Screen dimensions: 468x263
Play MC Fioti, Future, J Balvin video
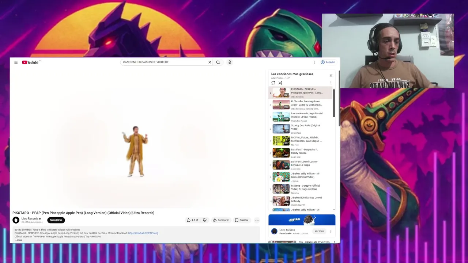point(301,141)
